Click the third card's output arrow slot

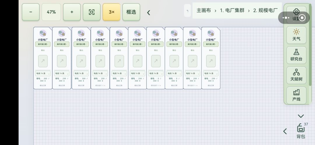(x=81, y=61)
